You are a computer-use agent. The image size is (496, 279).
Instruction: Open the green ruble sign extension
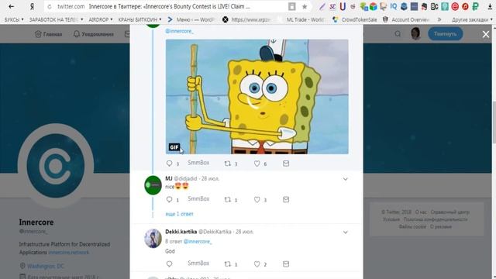coord(475,6)
